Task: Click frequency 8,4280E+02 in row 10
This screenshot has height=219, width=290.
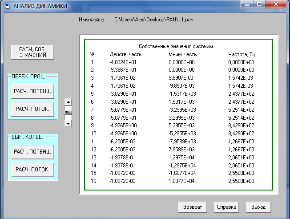Action: pos(241,134)
